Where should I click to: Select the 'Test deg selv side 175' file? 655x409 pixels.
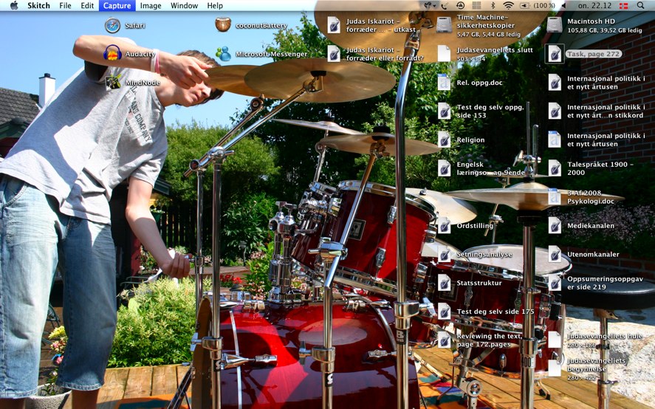click(444, 312)
